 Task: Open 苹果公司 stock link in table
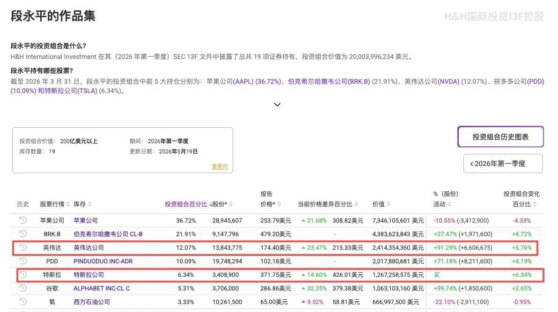[85, 221]
